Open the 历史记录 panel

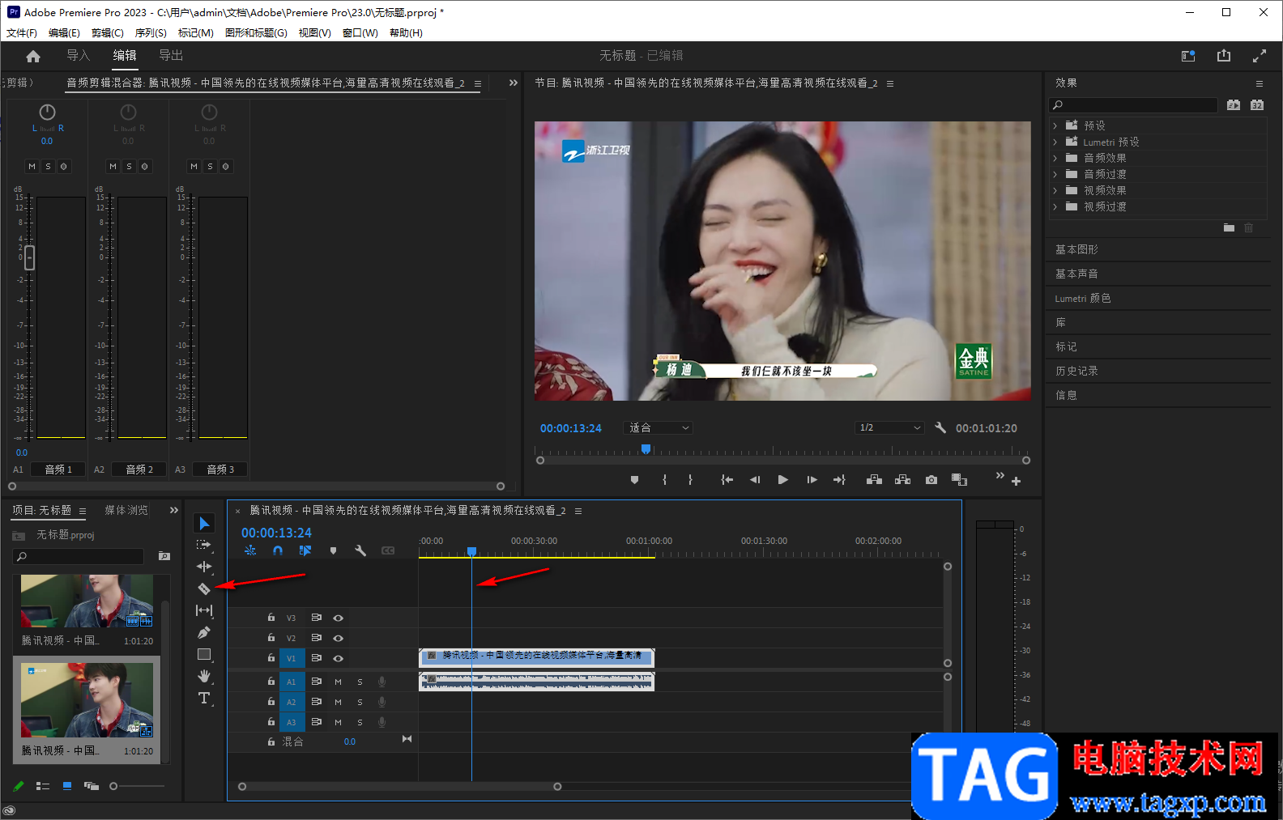[1076, 371]
